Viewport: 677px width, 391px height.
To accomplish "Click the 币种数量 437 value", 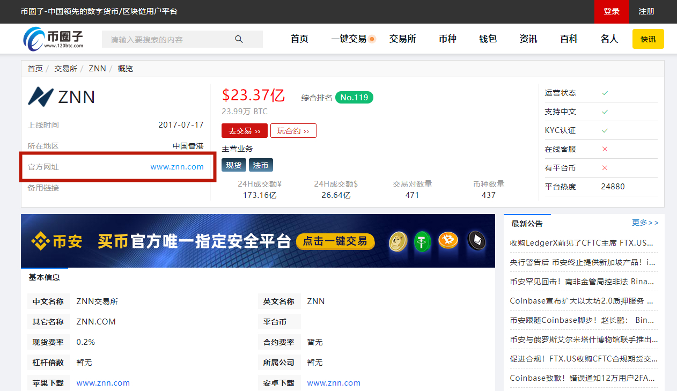I will click(x=489, y=195).
